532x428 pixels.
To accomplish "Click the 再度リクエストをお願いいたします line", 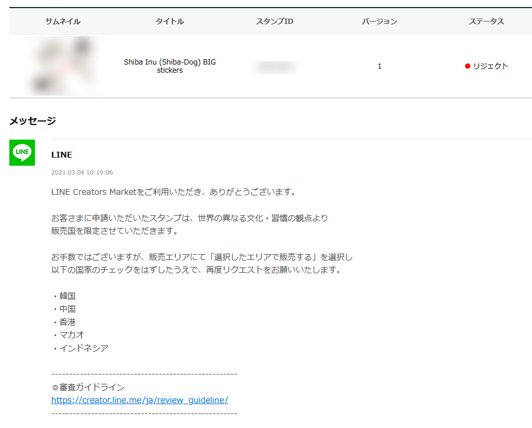I will (x=197, y=270).
